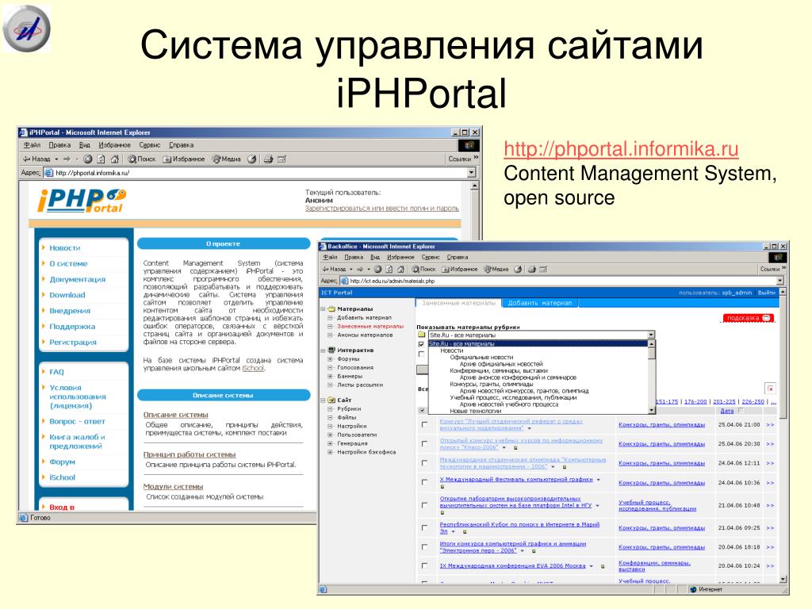Screen dimensions: 812x609
Task: Click Forward arrow in iPHPortal window toolbar
Action: tap(67, 159)
